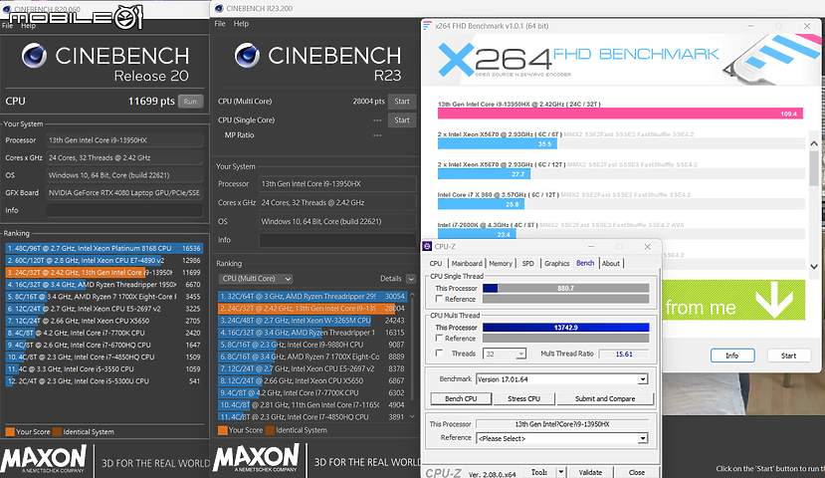Open the File menu in Cinebench R23

pyautogui.click(x=220, y=24)
